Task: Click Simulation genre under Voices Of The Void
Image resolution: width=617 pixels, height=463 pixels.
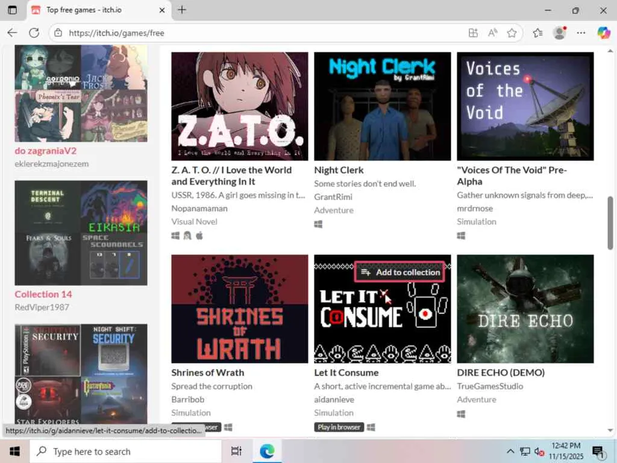Action: (477, 222)
